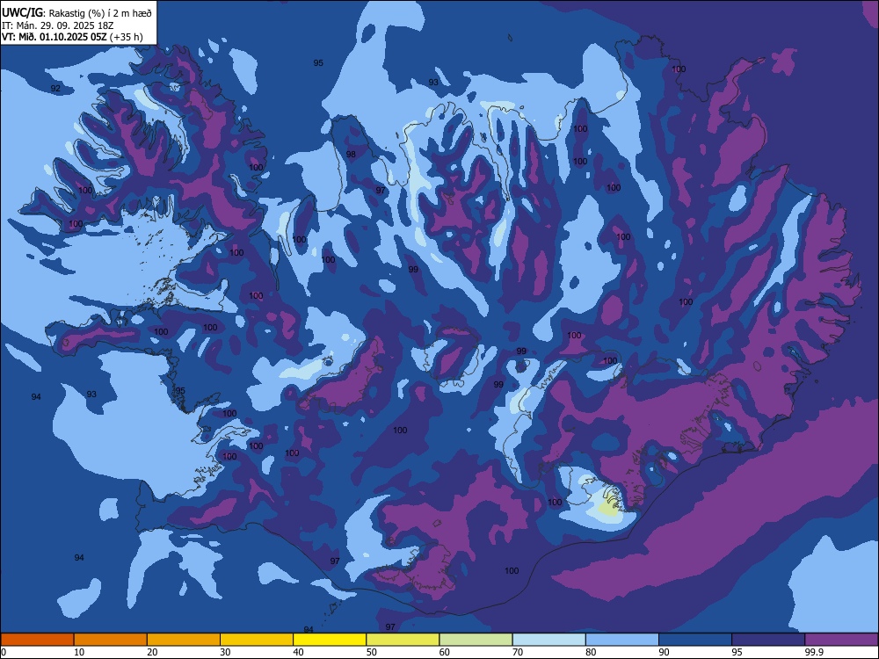Viewport: 879px width, 659px height.
Task: Click the dark orange 0–10 legend swatch
Action: point(37,640)
